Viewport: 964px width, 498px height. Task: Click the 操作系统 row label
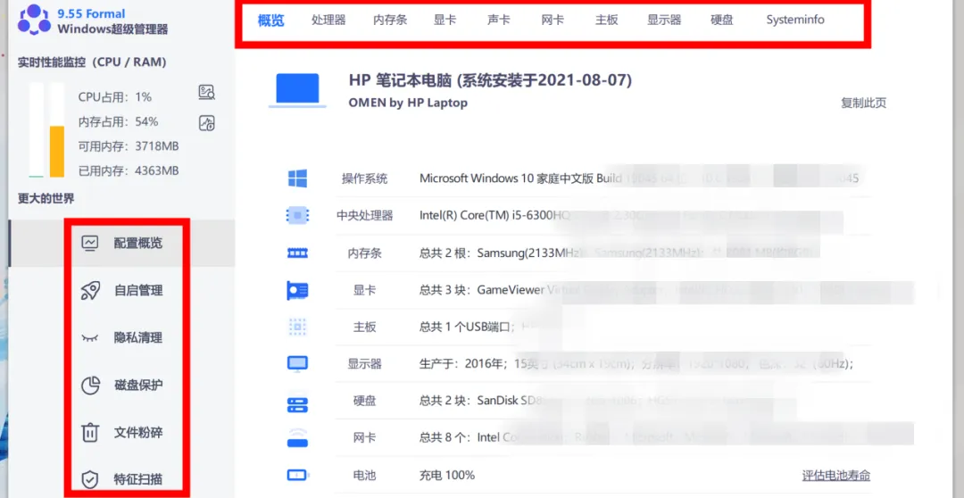tap(364, 178)
